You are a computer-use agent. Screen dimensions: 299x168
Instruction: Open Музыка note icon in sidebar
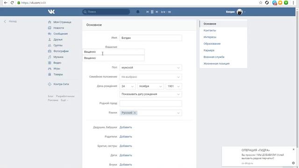tap(50, 57)
